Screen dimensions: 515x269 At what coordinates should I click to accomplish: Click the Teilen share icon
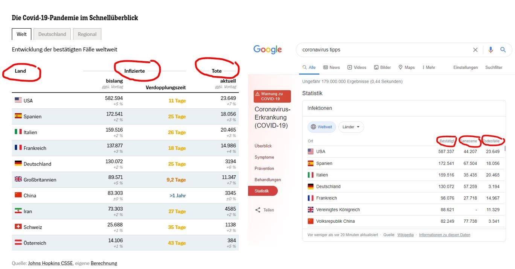tap(258, 210)
